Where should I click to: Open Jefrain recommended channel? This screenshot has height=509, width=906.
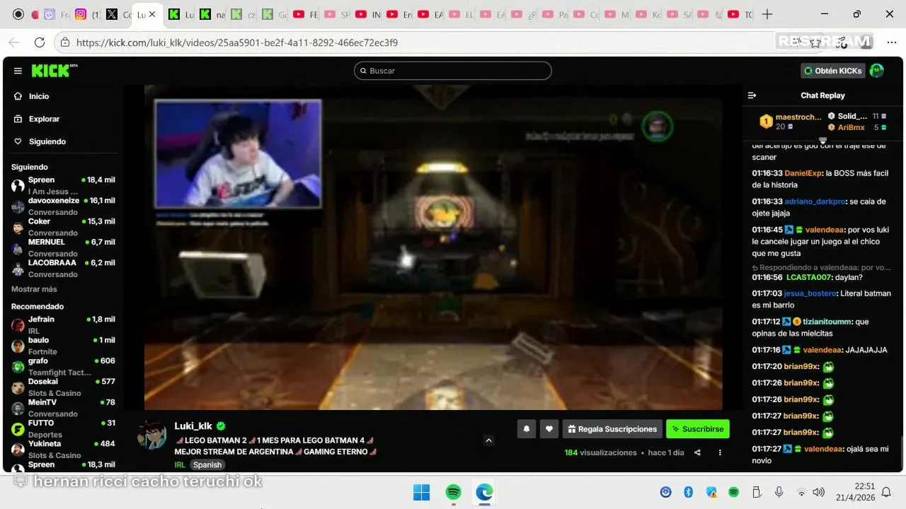(x=62, y=324)
